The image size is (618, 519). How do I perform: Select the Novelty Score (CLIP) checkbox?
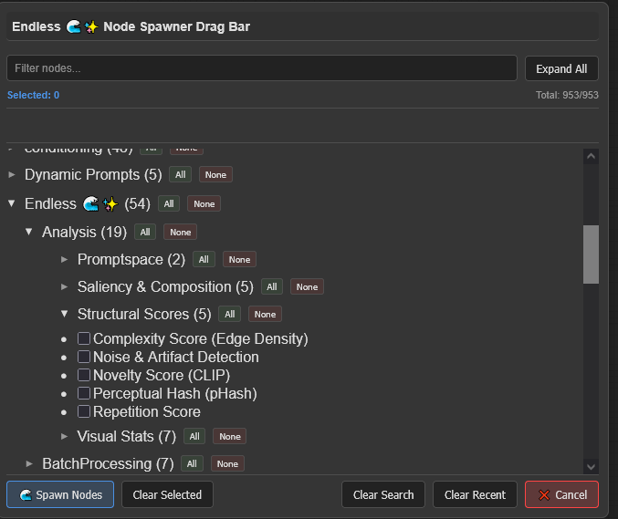pyautogui.click(x=84, y=376)
